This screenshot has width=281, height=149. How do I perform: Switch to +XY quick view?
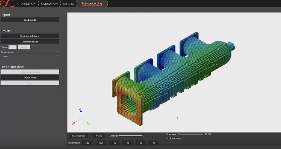tap(87, 143)
